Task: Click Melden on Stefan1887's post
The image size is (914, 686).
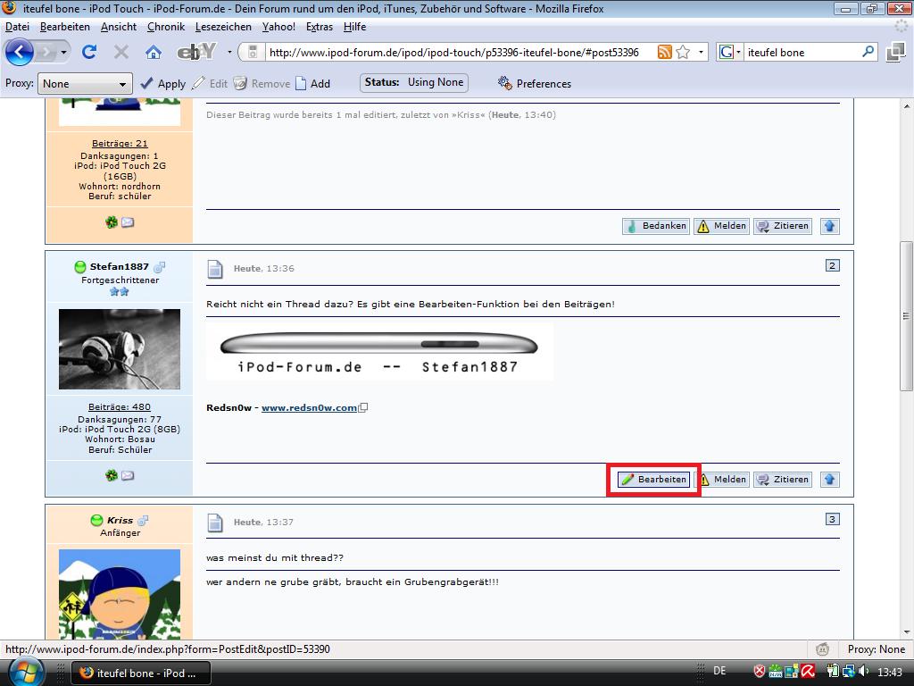Action: [721, 480]
